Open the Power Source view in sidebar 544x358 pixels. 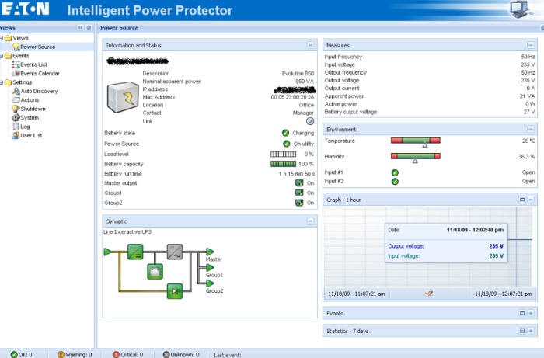coord(37,47)
